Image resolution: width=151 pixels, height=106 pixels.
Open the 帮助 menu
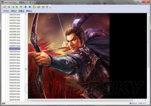click(x=29, y=11)
